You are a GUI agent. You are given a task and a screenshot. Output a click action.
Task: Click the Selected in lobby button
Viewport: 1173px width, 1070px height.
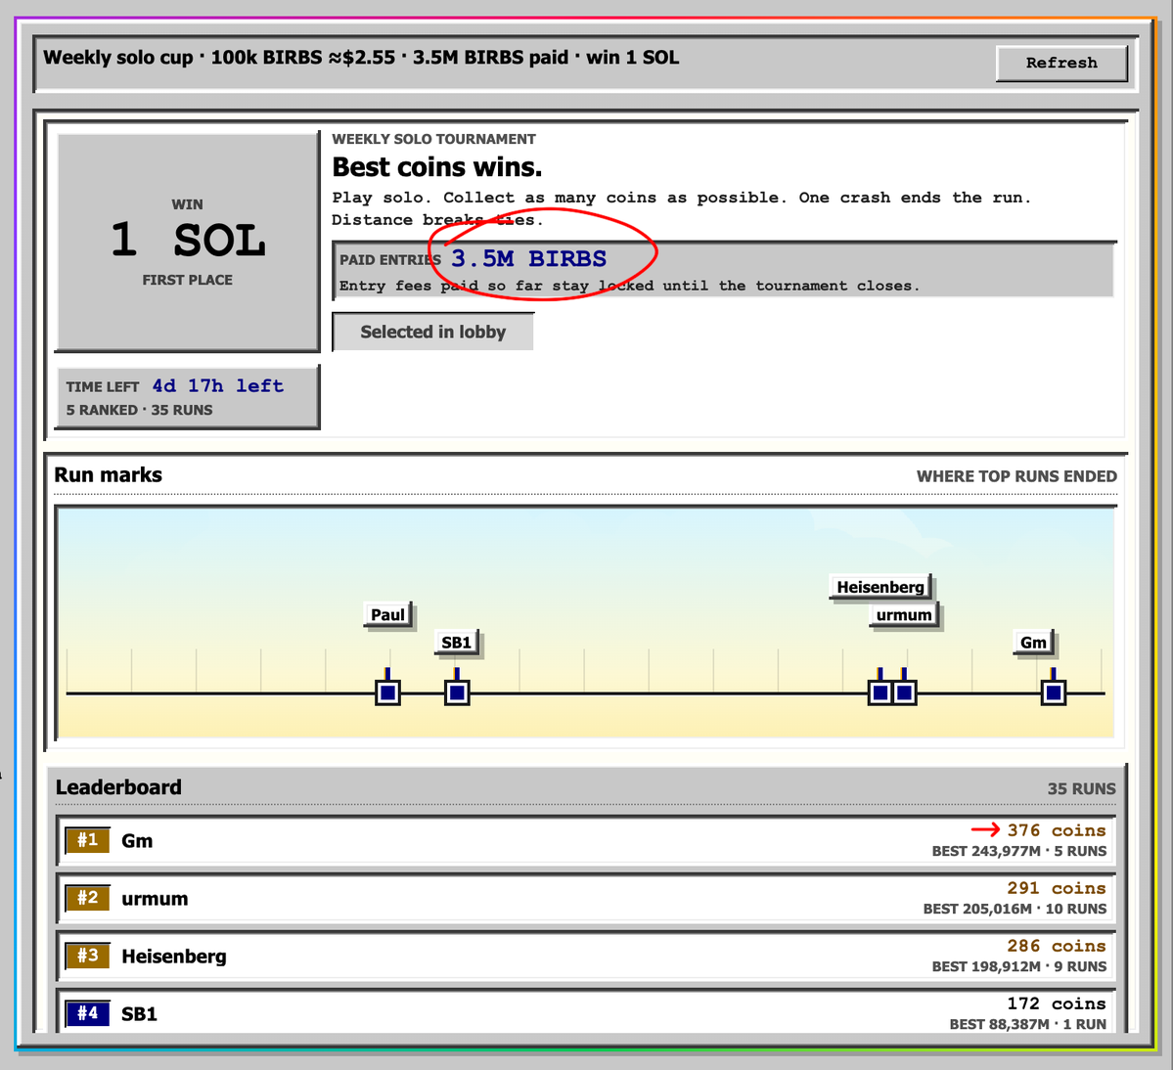pyautogui.click(x=433, y=332)
